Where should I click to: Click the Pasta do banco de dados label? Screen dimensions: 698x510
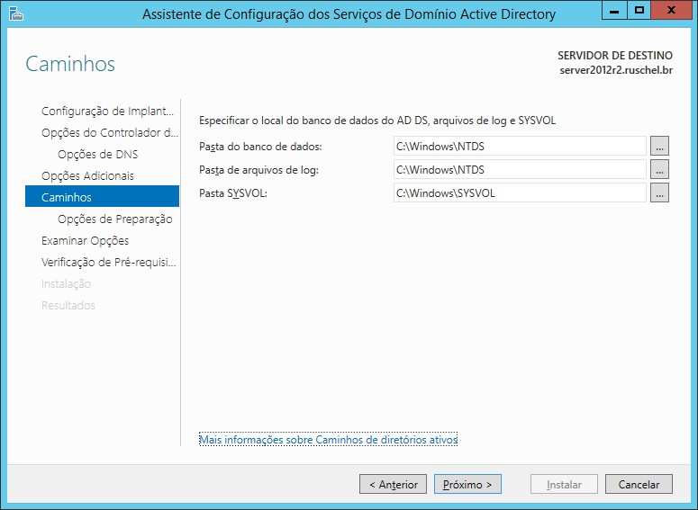260,147
